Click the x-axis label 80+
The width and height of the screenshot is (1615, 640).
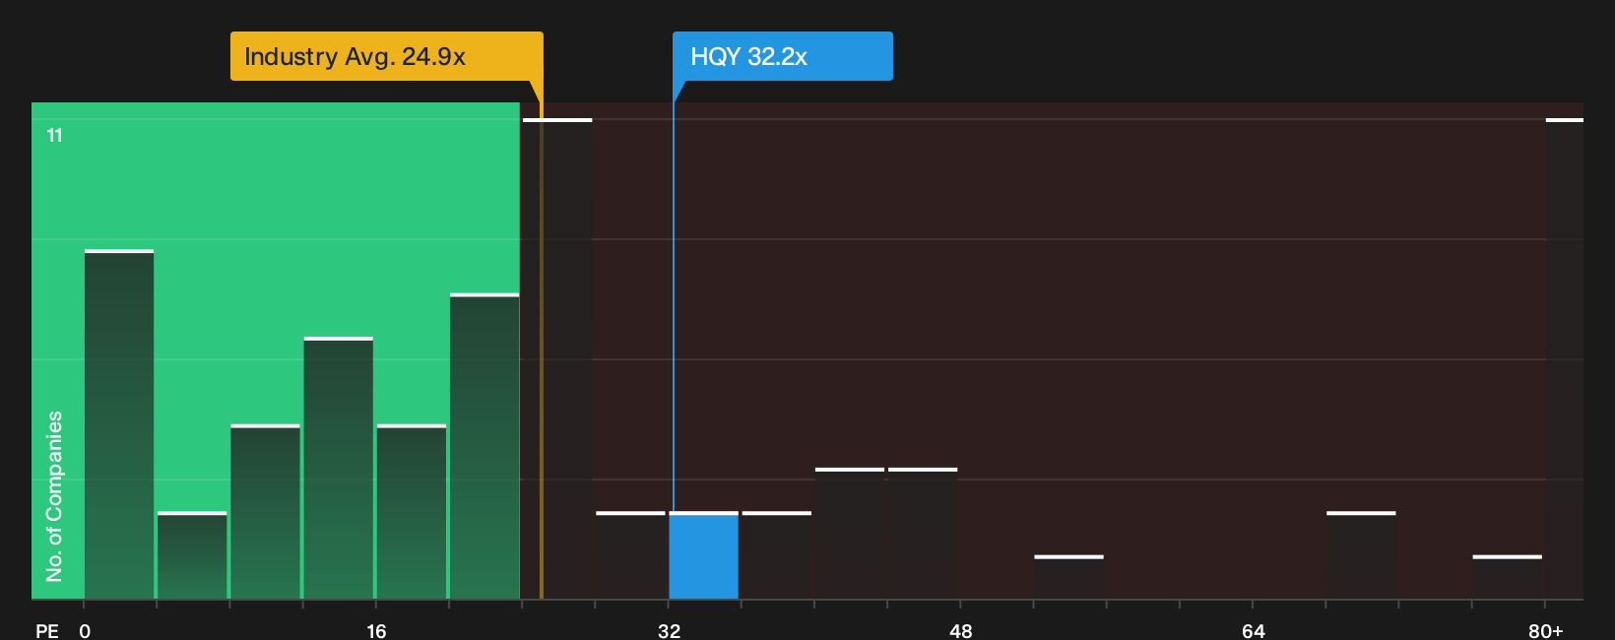point(1545,630)
